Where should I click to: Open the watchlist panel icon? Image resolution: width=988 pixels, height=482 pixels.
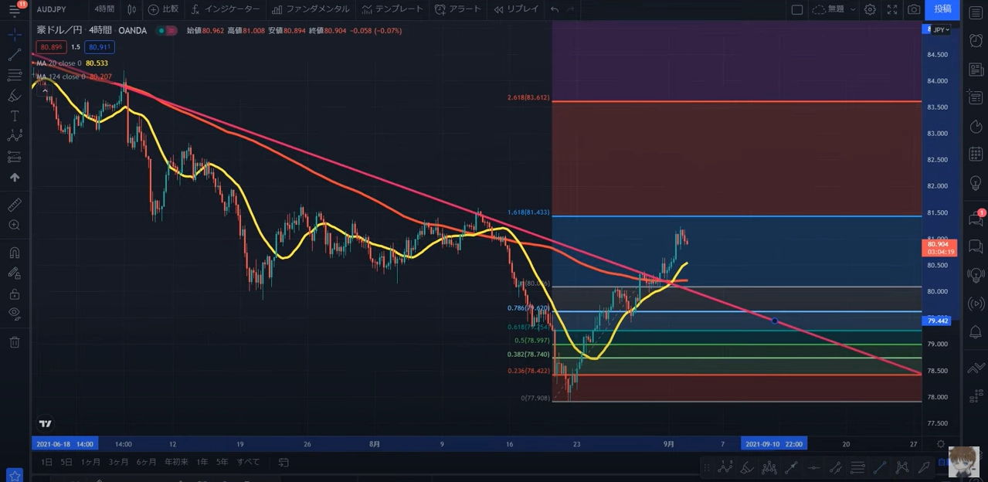point(976,12)
